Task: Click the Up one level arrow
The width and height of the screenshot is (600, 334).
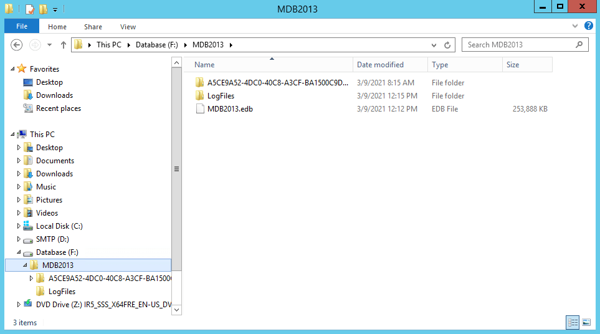Action: pos(63,45)
